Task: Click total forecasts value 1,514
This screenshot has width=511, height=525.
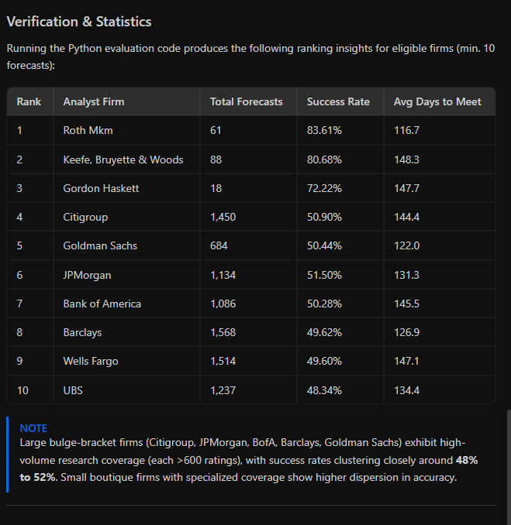Action: (x=223, y=362)
